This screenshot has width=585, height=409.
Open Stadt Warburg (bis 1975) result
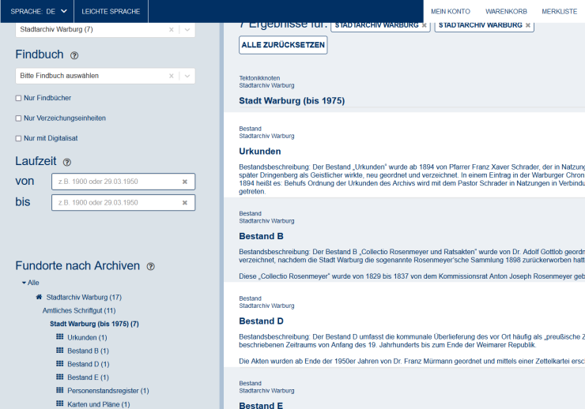[x=292, y=101]
